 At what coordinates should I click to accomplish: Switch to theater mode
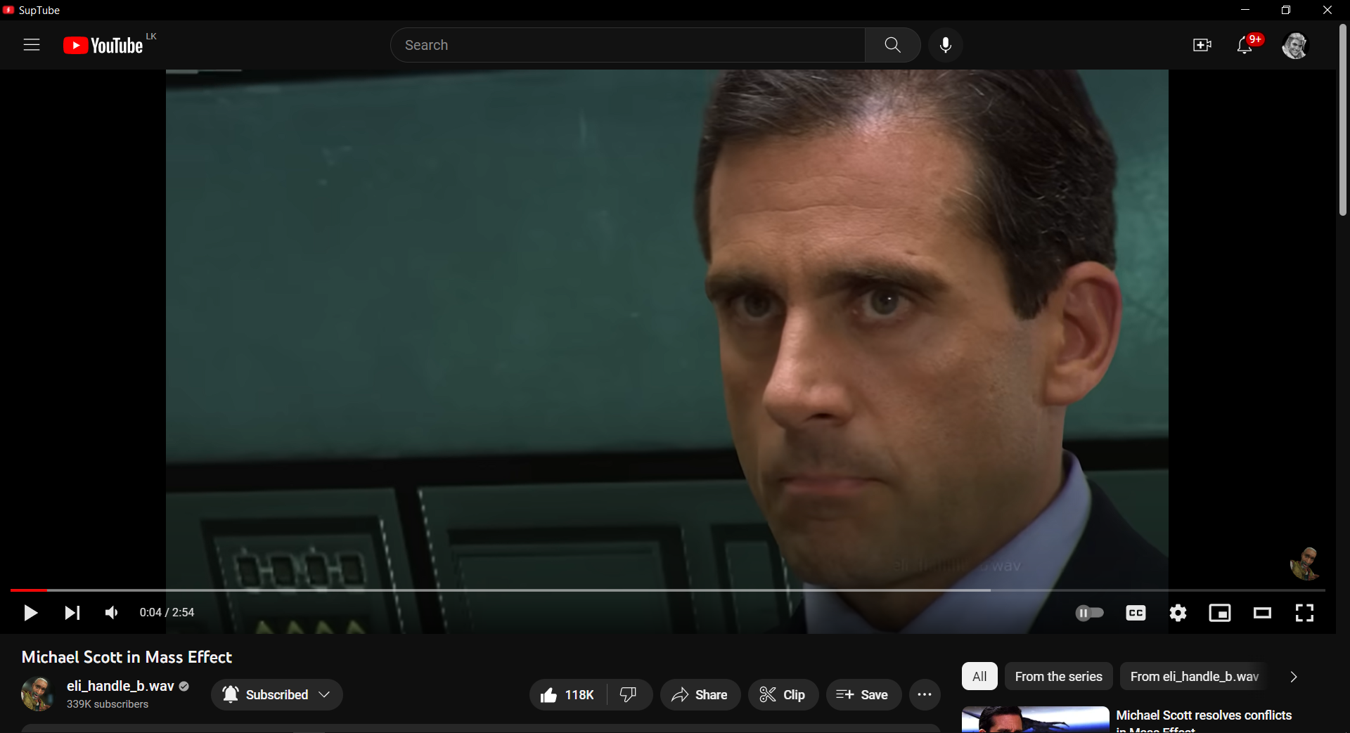point(1262,614)
